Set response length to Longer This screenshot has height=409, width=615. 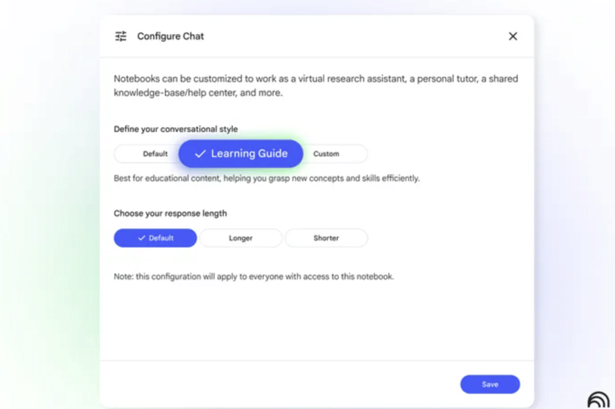coord(240,238)
